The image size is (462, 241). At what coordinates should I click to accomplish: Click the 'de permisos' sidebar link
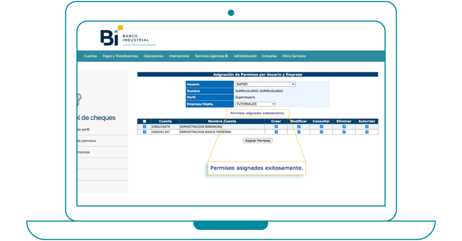(87, 141)
